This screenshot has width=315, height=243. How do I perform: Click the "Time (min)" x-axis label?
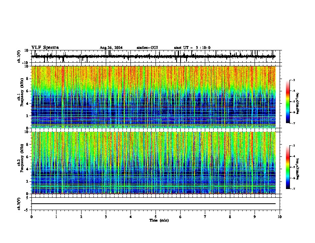159,220
